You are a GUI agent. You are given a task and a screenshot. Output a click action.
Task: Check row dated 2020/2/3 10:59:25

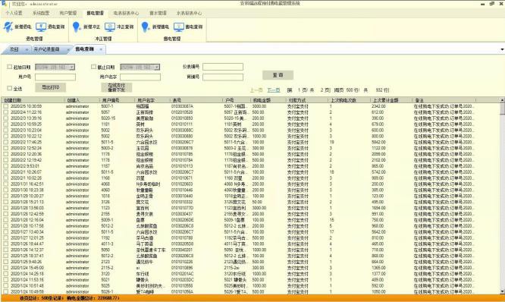(6, 124)
